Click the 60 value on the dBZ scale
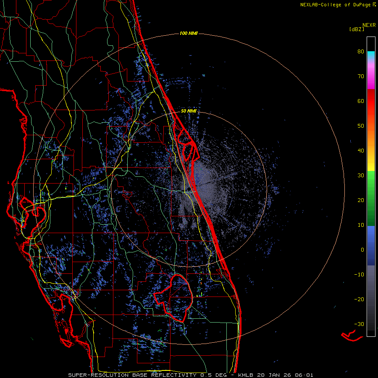This screenshot has width=378, height=378. pos(361,101)
